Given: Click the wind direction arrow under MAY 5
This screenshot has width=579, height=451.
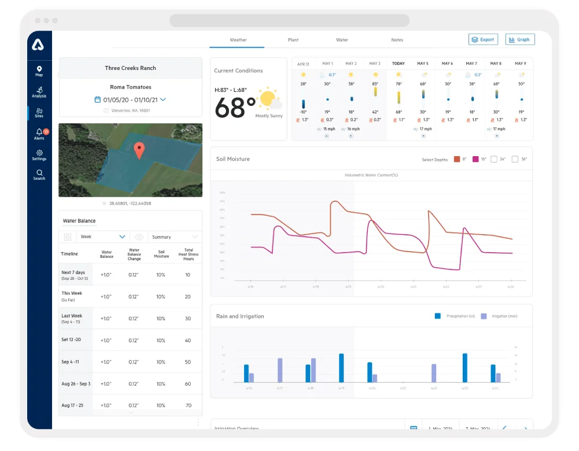Looking at the screenshot, I should point(423,136).
